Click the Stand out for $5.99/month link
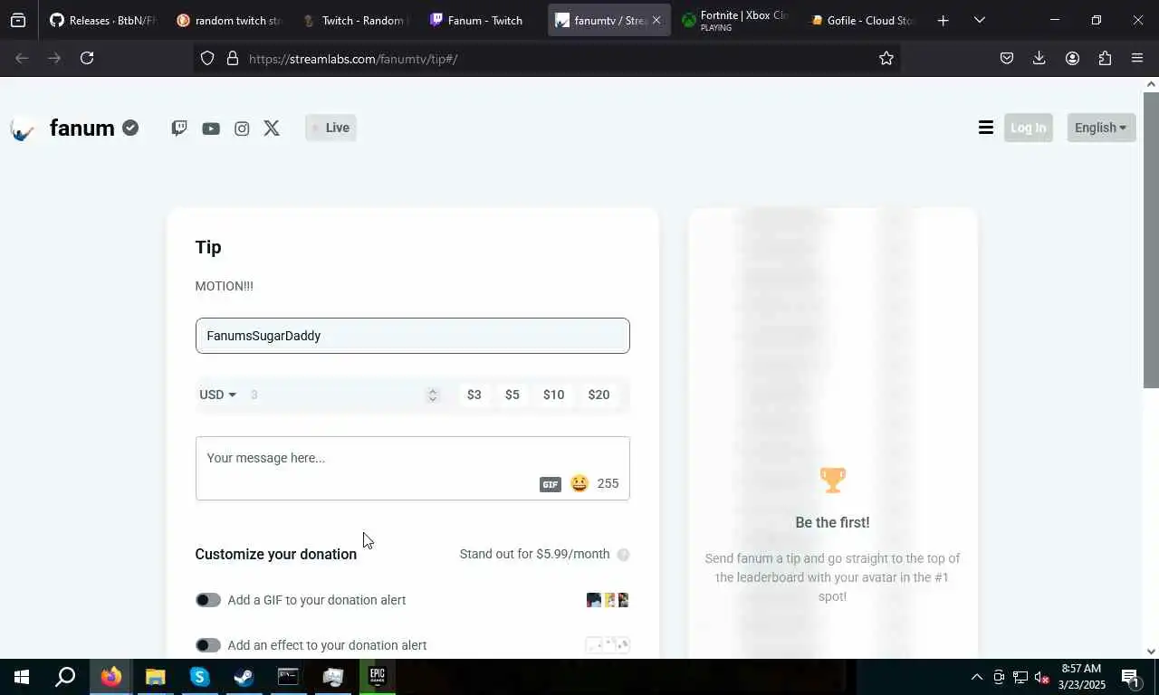The height and width of the screenshot is (695, 1159). pos(534,554)
